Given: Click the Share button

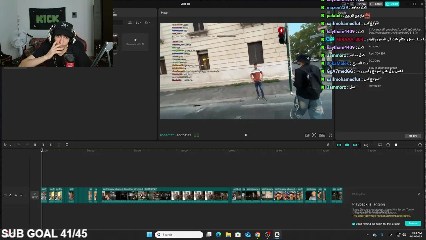Looking at the screenshot, I should (376, 4).
